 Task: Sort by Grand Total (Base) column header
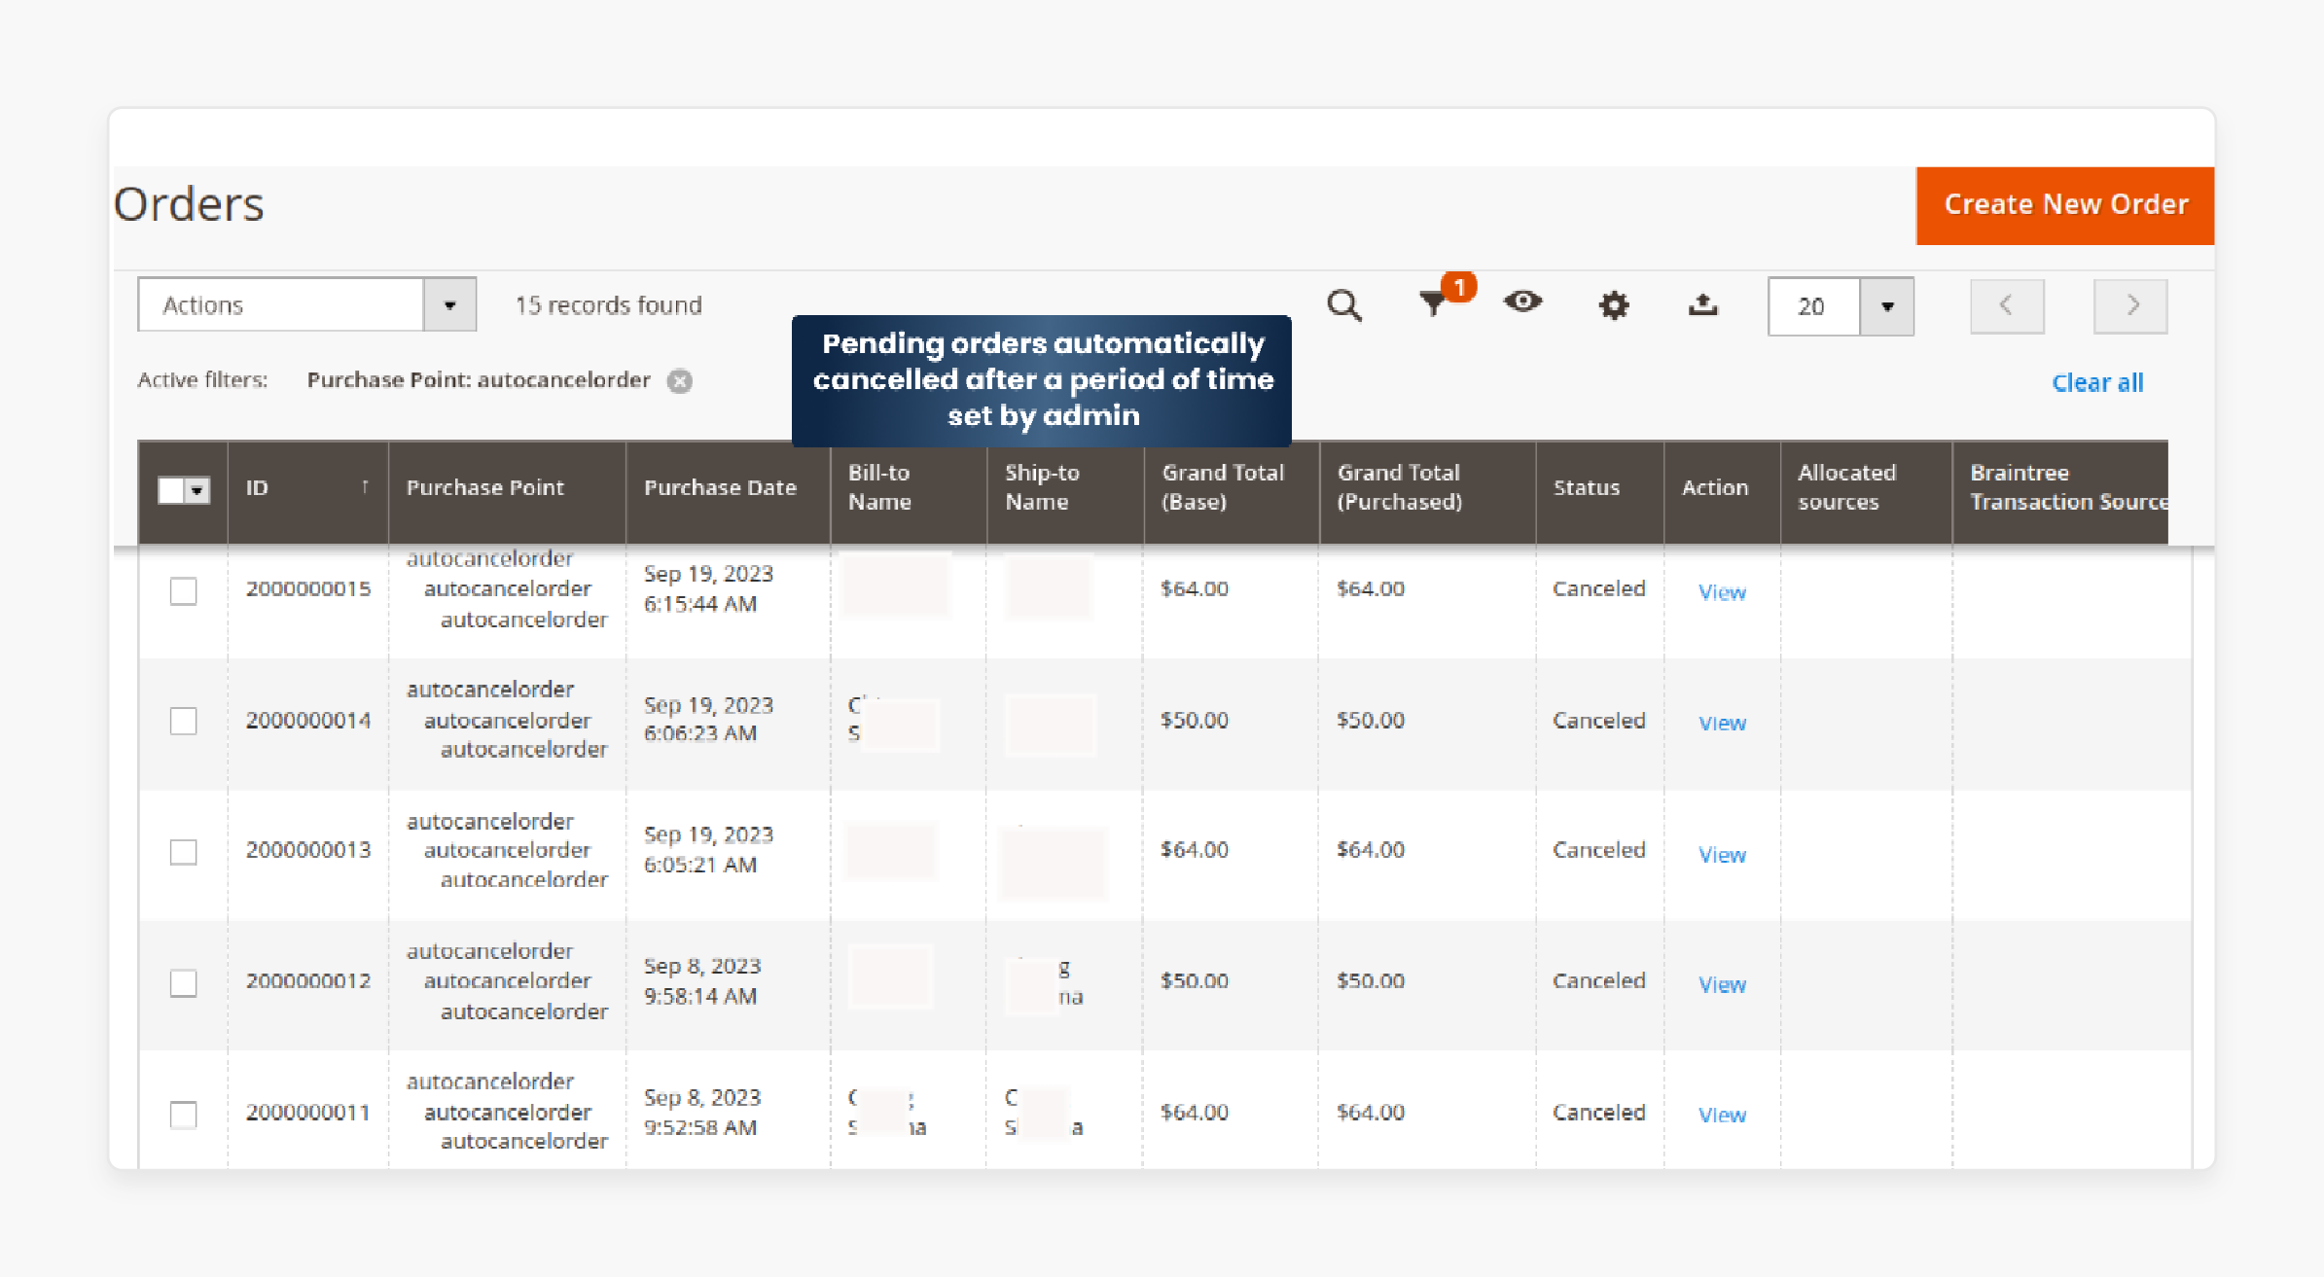tap(1232, 491)
